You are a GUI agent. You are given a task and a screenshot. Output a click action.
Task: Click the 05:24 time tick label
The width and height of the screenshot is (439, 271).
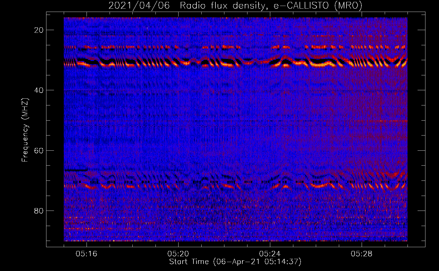tap(270, 254)
